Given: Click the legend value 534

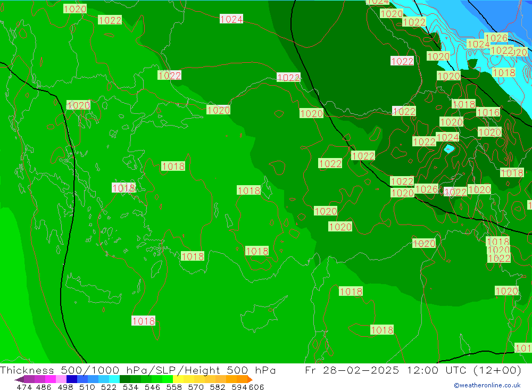Looking at the screenshot, I should point(130,387).
